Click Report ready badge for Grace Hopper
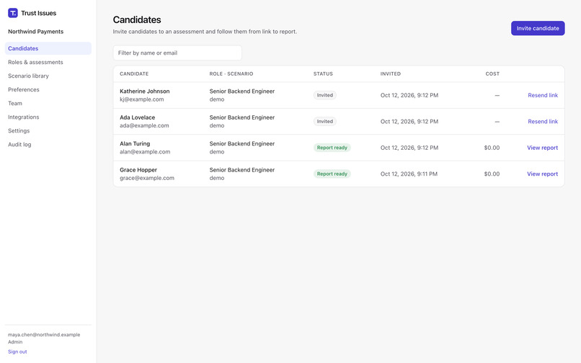581x363 pixels. click(x=332, y=174)
